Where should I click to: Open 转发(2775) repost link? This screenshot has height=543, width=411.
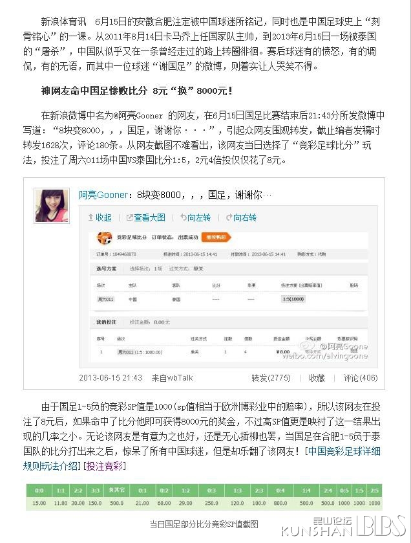click(271, 378)
